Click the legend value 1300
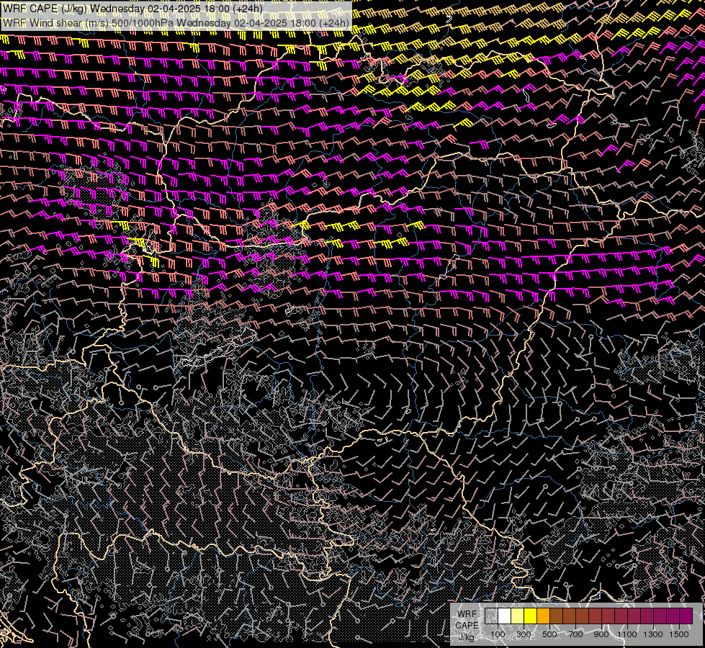Image resolution: width=705 pixels, height=648 pixels. 653,634
